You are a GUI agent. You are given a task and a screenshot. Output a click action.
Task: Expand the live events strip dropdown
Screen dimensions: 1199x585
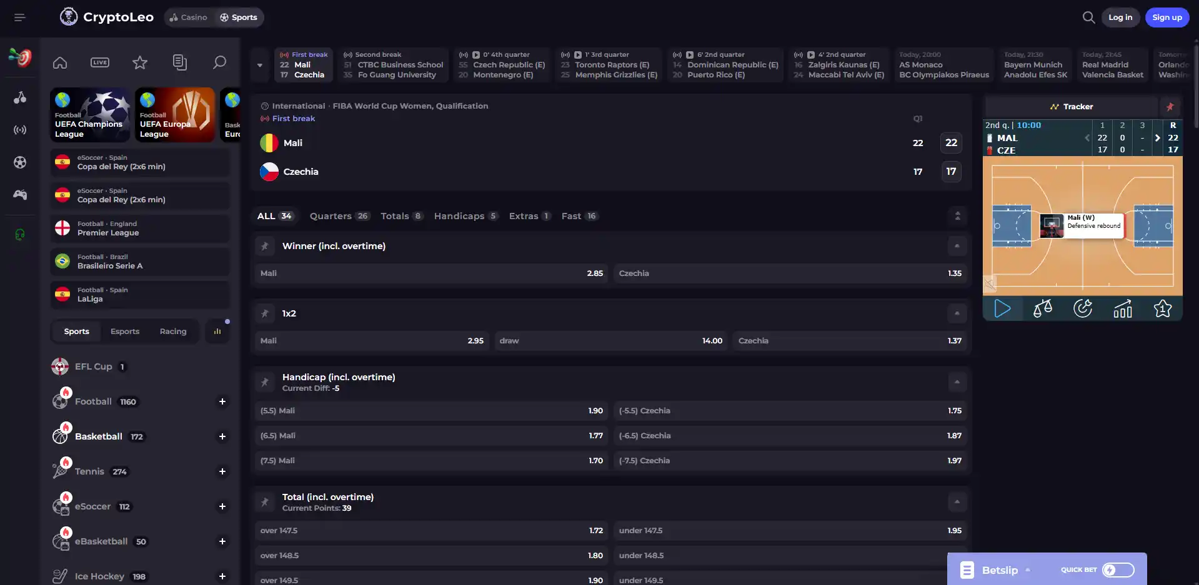260,65
